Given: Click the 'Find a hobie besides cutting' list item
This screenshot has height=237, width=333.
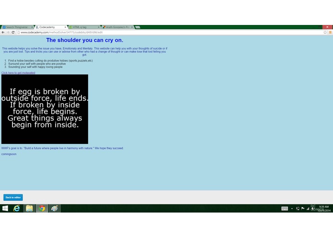Looking at the screenshot, I should click(50, 60).
